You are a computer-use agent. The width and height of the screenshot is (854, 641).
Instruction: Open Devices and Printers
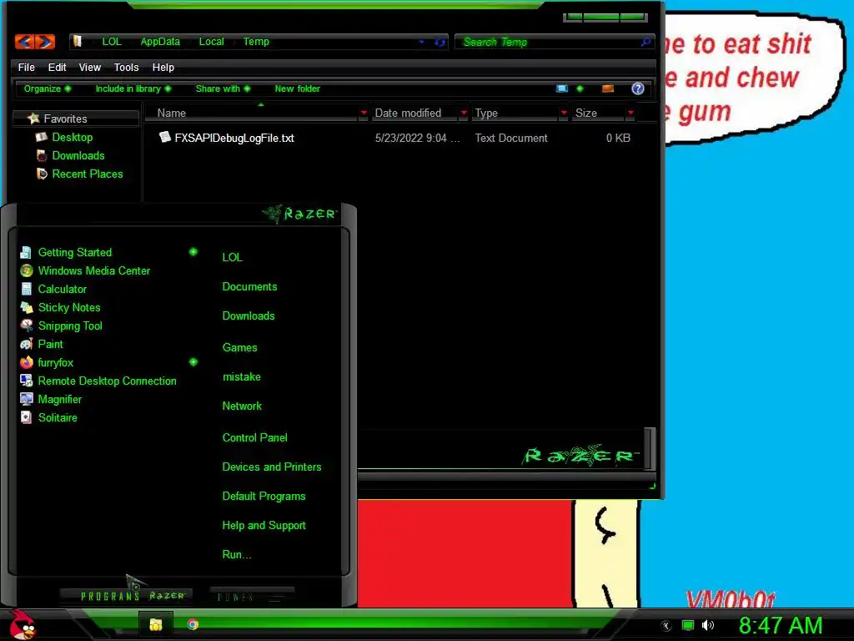coord(271,467)
